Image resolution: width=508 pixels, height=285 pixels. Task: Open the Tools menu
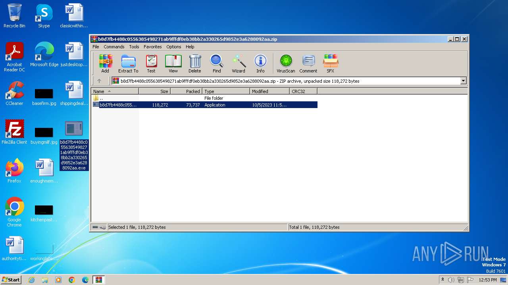pyautogui.click(x=134, y=47)
